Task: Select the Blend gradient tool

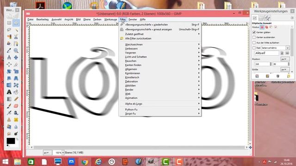Action: pyautogui.click(x=9, y=99)
